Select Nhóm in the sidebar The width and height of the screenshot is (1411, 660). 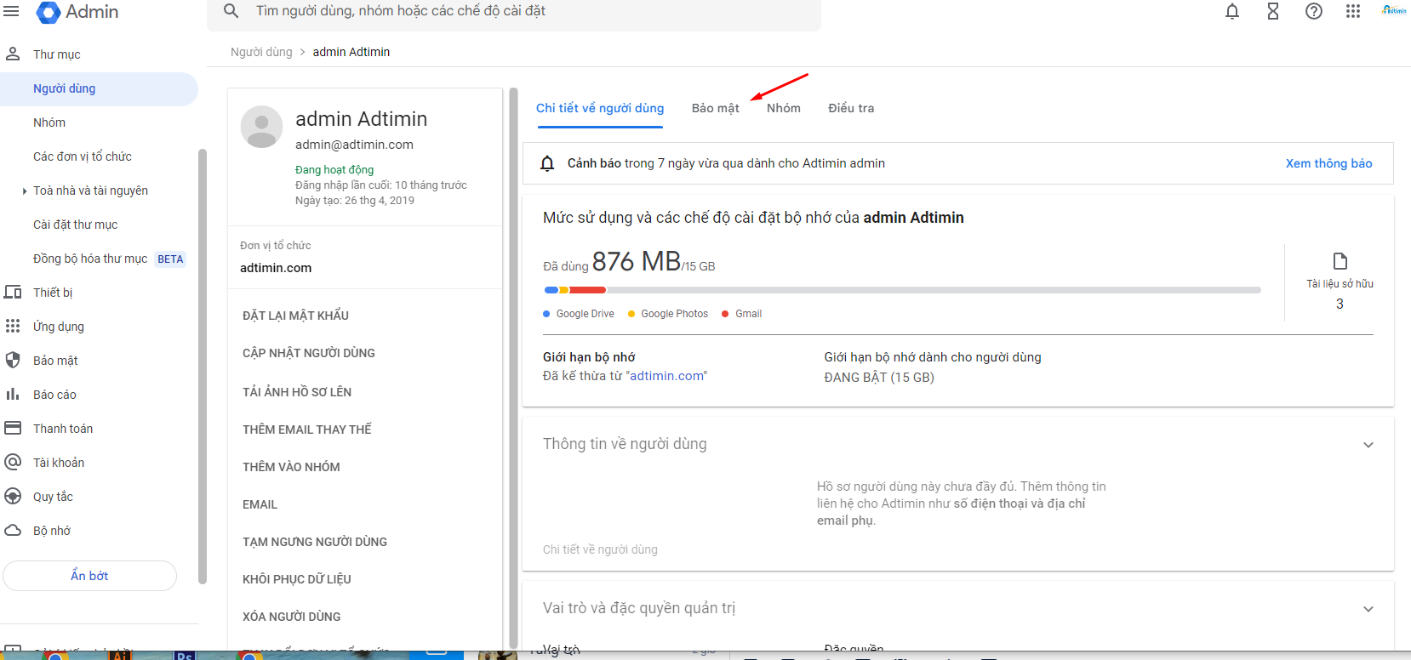click(49, 122)
